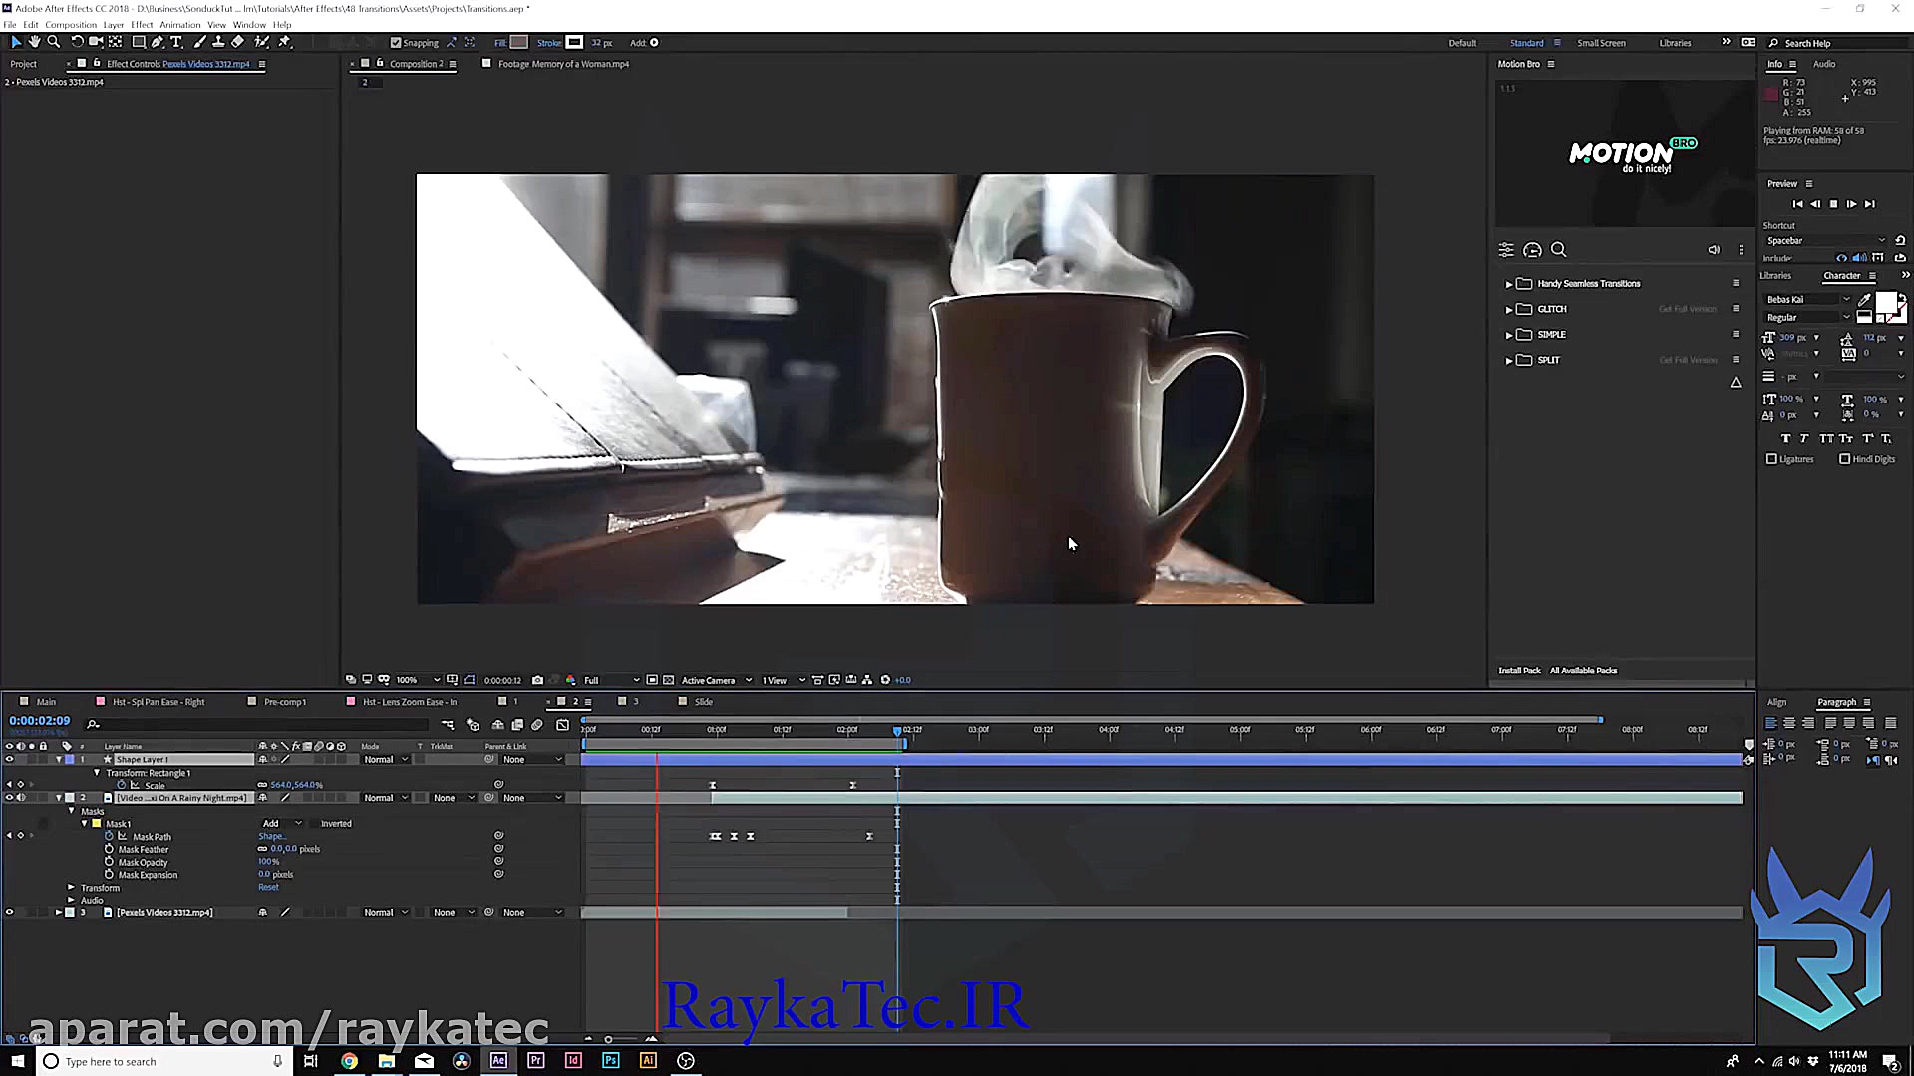Image resolution: width=1914 pixels, height=1076 pixels.
Task: Click the camera snapshot icon below the viewer
Action: pyautogui.click(x=537, y=679)
